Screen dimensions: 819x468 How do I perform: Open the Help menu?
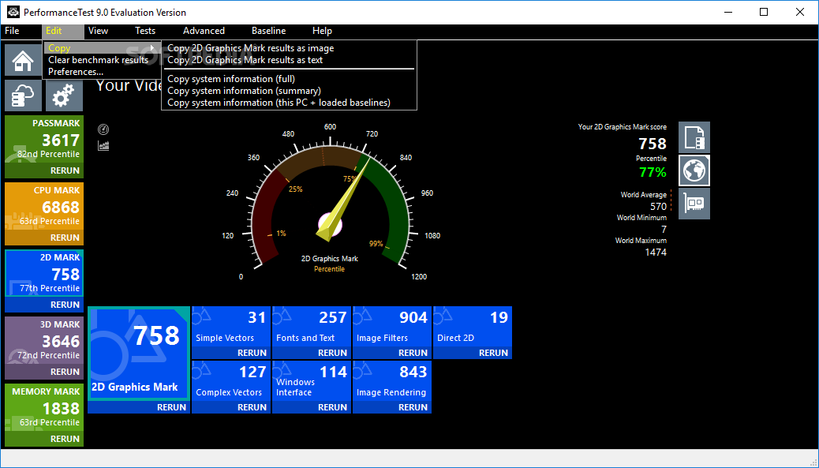click(x=322, y=31)
